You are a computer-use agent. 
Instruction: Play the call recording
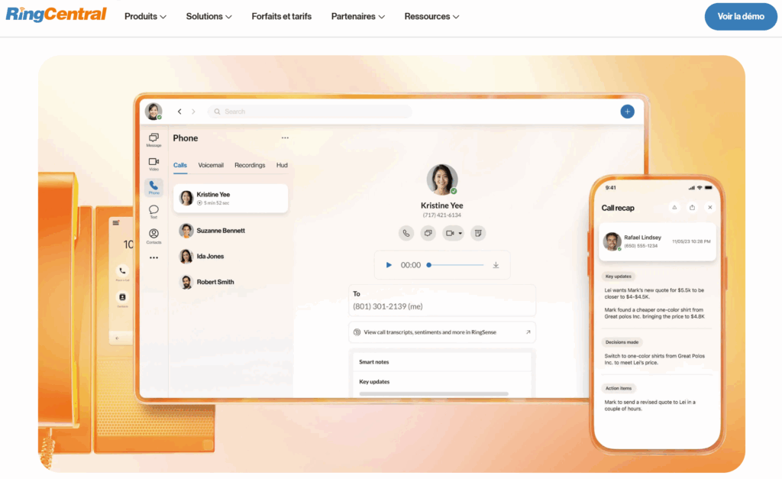pos(389,264)
